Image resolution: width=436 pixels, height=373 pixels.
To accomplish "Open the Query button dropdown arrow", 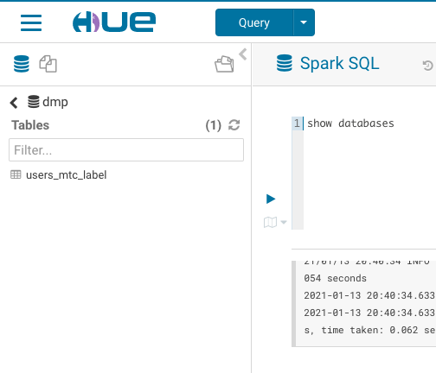I will tap(304, 22).
